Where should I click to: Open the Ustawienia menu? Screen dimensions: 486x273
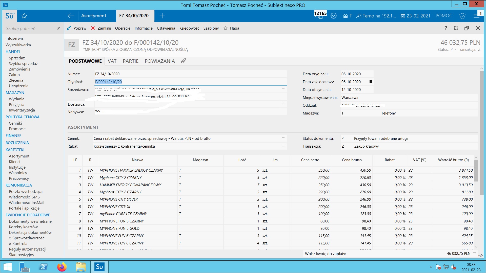click(166, 28)
